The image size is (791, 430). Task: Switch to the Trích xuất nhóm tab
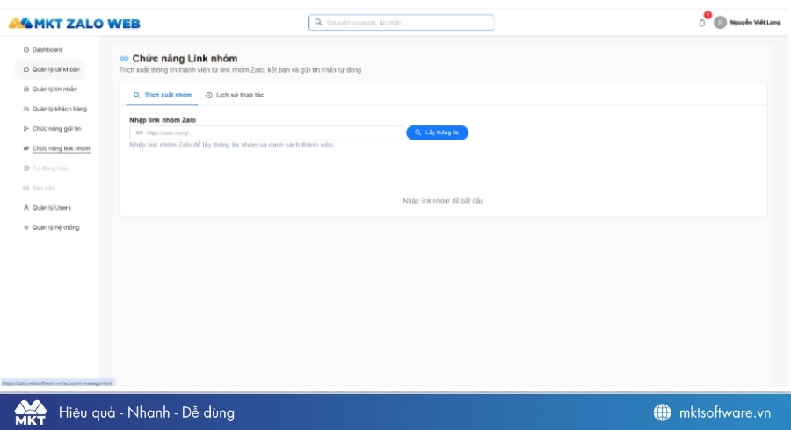[162, 95]
